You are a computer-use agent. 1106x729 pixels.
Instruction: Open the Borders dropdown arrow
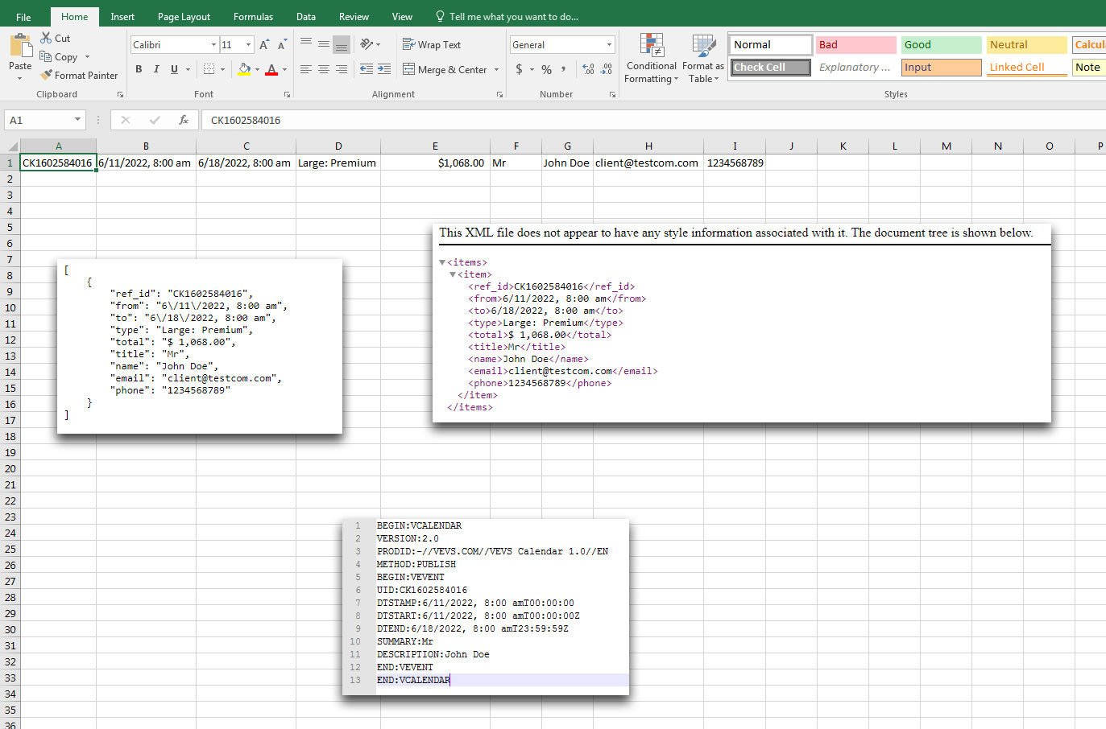click(x=222, y=69)
